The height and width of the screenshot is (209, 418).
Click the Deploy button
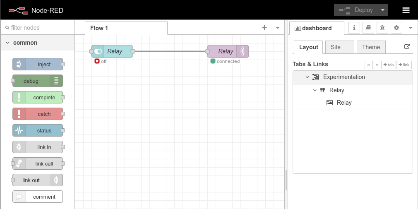pos(356,10)
